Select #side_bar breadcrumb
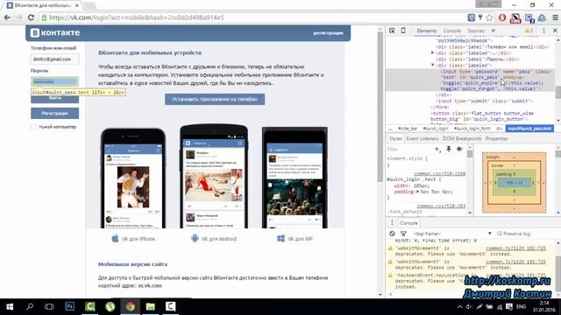The width and height of the screenshot is (561, 315). tap(408, 129)
